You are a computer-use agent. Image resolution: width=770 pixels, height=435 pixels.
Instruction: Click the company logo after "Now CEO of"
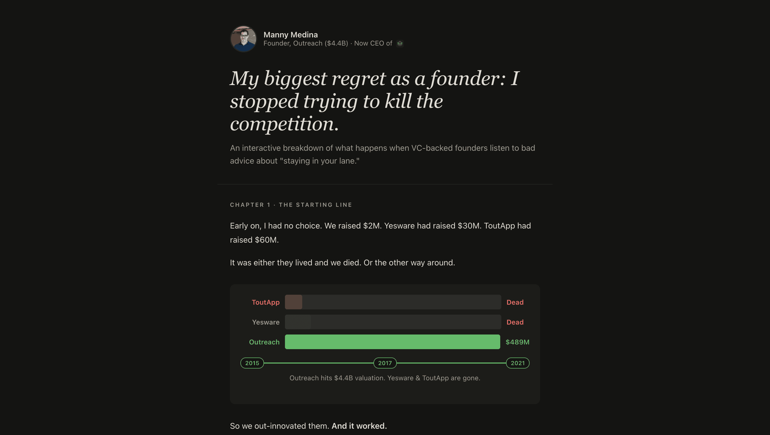400,44
